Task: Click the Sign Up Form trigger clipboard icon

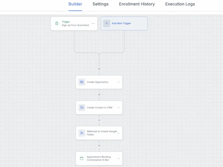Action: coord(57,23)
